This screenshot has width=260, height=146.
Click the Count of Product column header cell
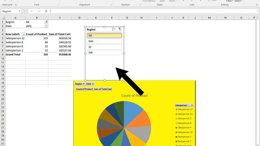37,34
